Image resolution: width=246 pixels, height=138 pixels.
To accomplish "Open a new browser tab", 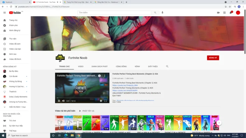I will pyautogui.click(x=126, y=2).
